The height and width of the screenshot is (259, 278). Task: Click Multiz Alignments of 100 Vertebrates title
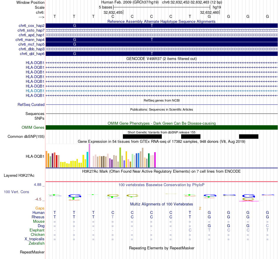point(162,204)
